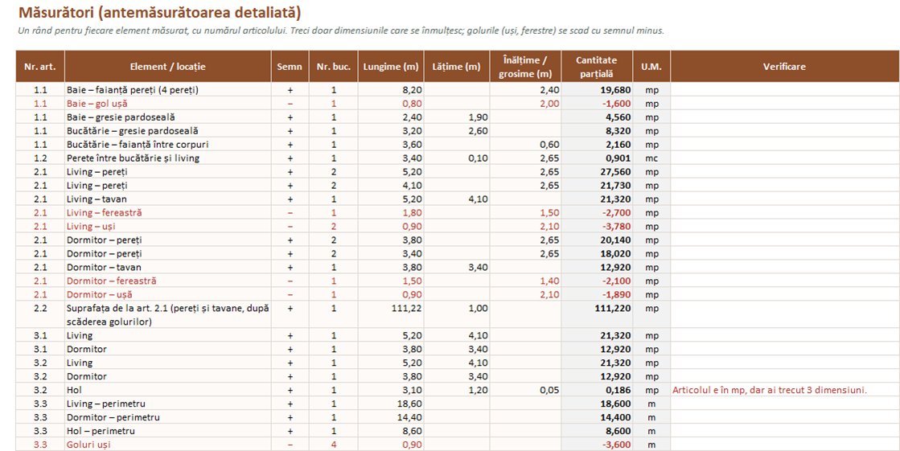The height and width of the screenshot is (451, 900).
Task: Select length value '111,22'
Action: [391, 315]
